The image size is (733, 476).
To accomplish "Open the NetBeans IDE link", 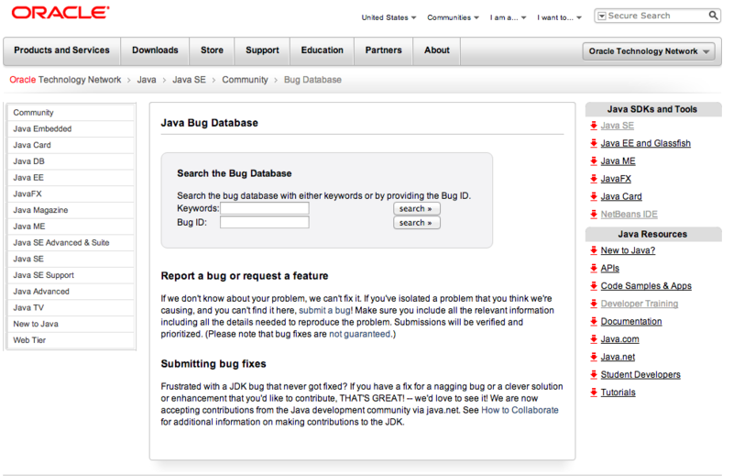I will [629, 215].
